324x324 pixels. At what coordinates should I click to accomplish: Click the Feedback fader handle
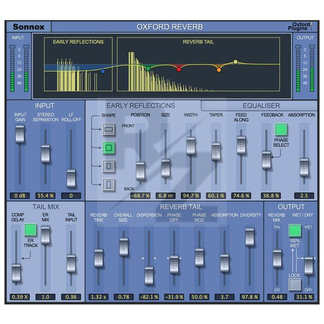click(x=266, y=160)
